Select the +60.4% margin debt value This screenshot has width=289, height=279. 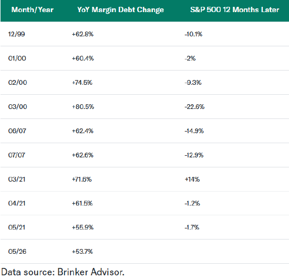coord(82,58)
